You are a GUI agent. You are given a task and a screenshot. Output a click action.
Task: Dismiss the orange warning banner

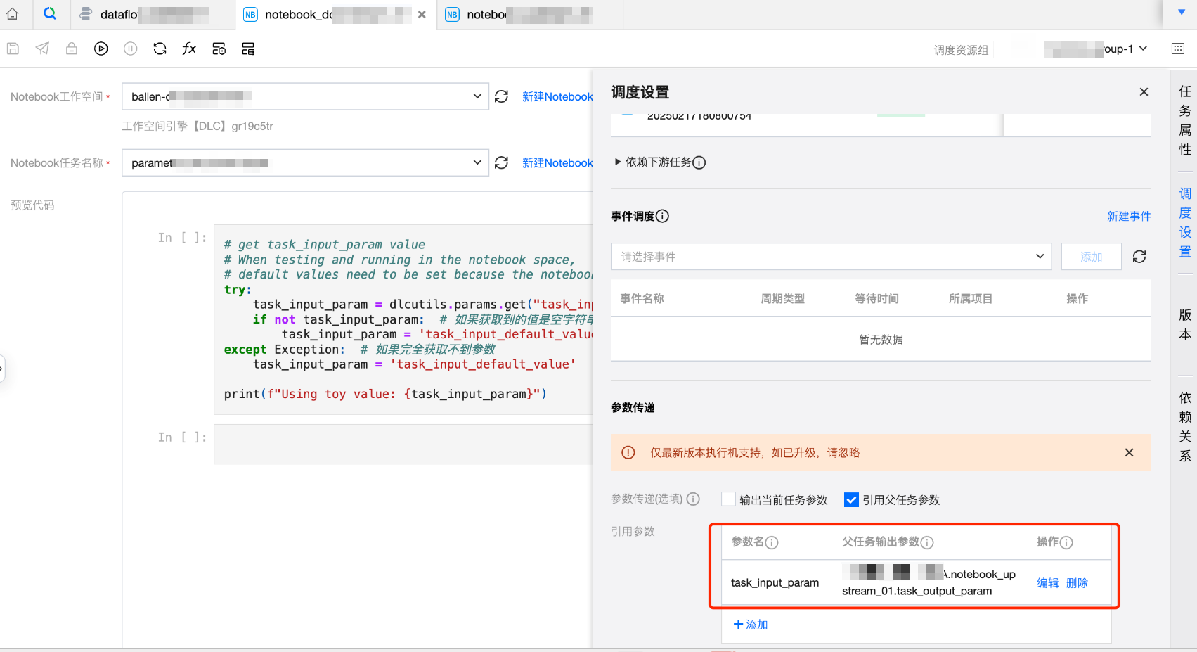click(1129, 452)
